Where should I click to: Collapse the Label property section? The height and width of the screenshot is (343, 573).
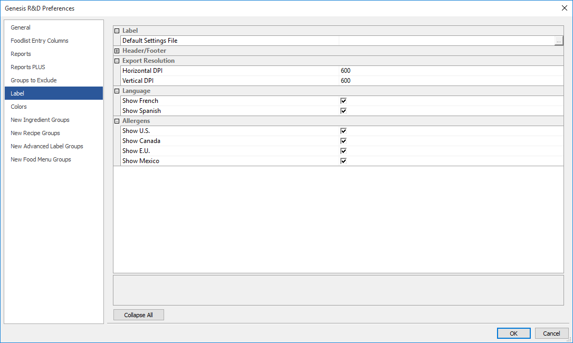click(x=117, y=31)
